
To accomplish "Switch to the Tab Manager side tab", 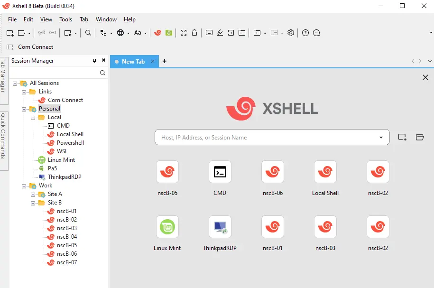I will (3, 75).
